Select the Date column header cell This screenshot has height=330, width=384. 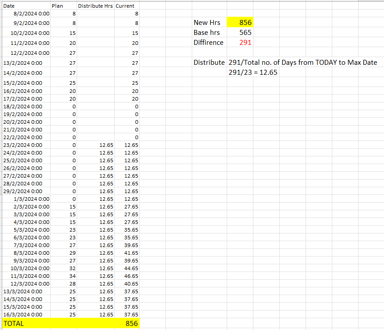point(26,6)
